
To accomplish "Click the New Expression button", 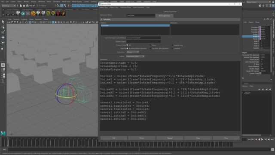I will pos(164,15).
